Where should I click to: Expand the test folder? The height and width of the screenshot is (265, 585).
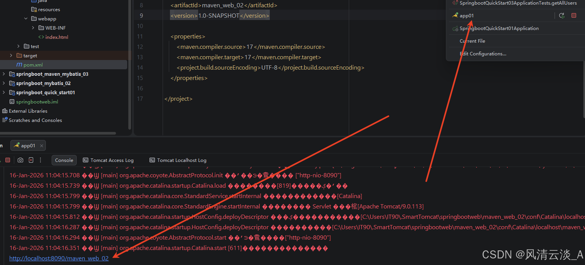pos(18,47)
